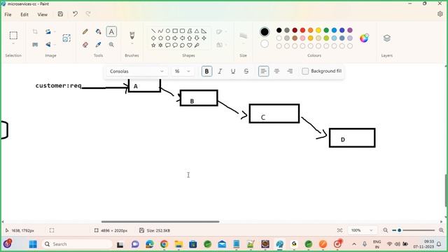
Task: Choose the Curve shape
Action: pyautogui.click(x=160, y=31)
